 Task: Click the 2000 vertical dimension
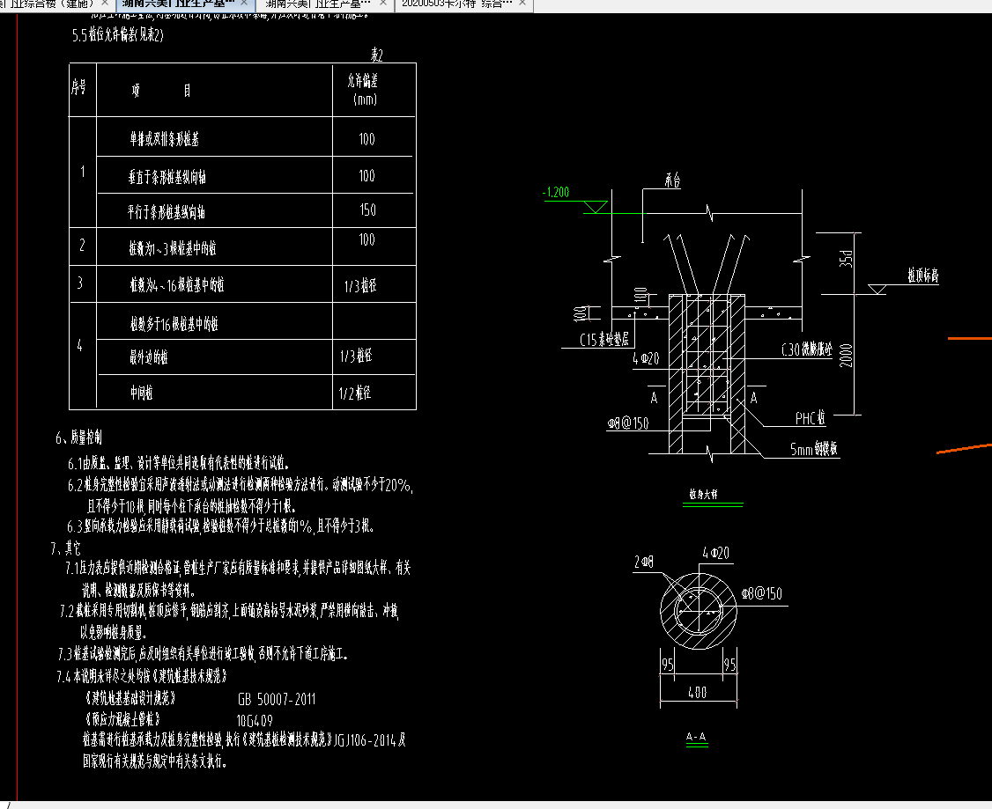click(x=847, y=355)
